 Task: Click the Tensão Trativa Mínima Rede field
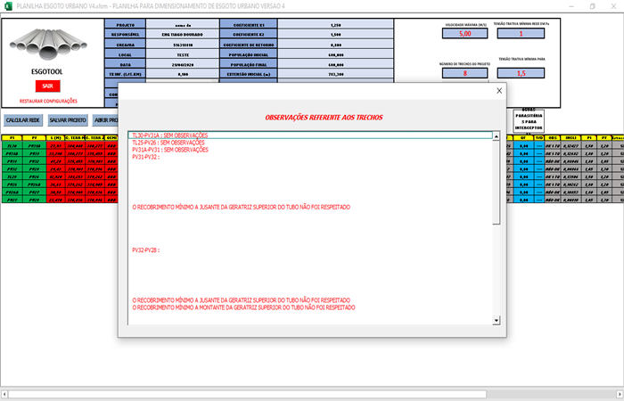521,34
